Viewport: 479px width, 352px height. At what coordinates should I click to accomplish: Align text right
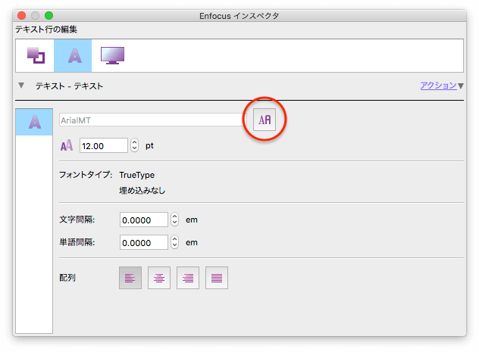[x=188, y=278]
